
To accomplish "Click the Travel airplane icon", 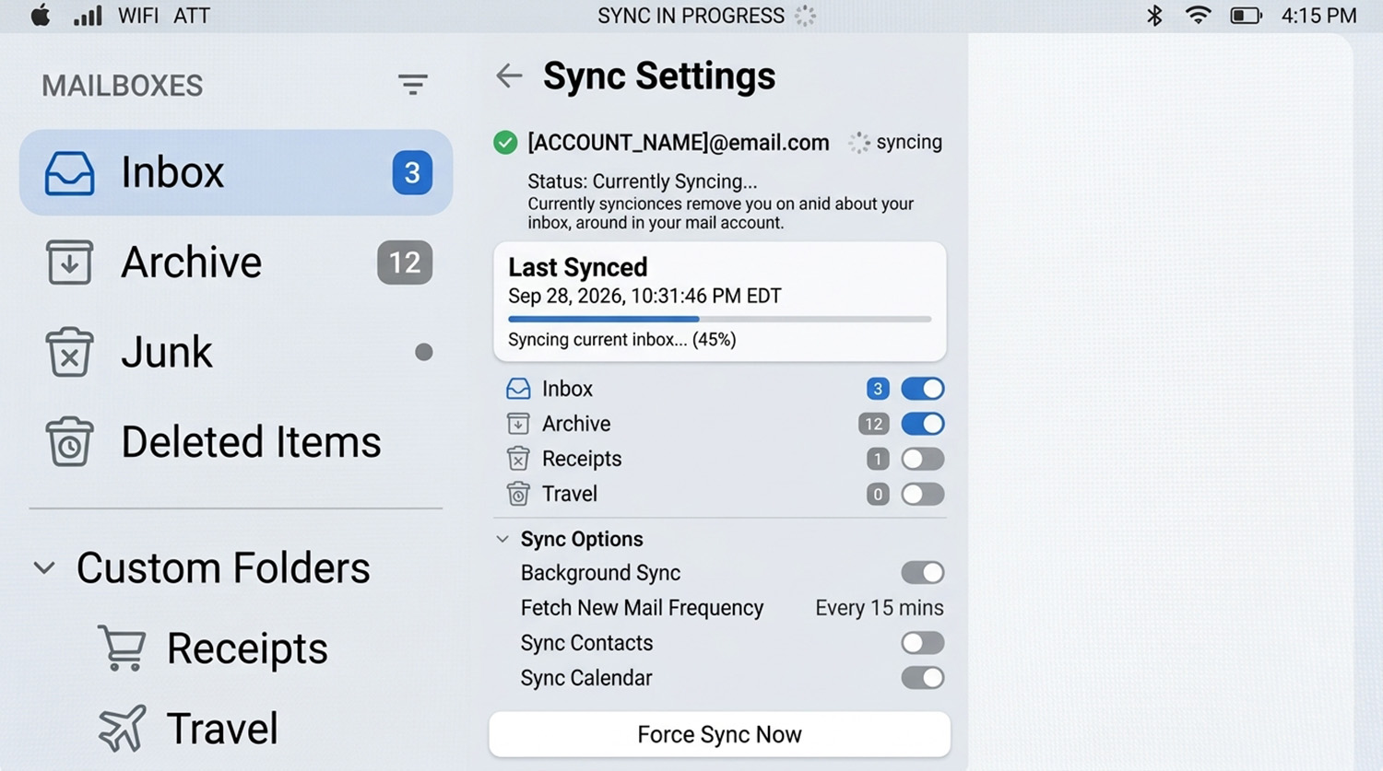I will click(x=123, y=729).
